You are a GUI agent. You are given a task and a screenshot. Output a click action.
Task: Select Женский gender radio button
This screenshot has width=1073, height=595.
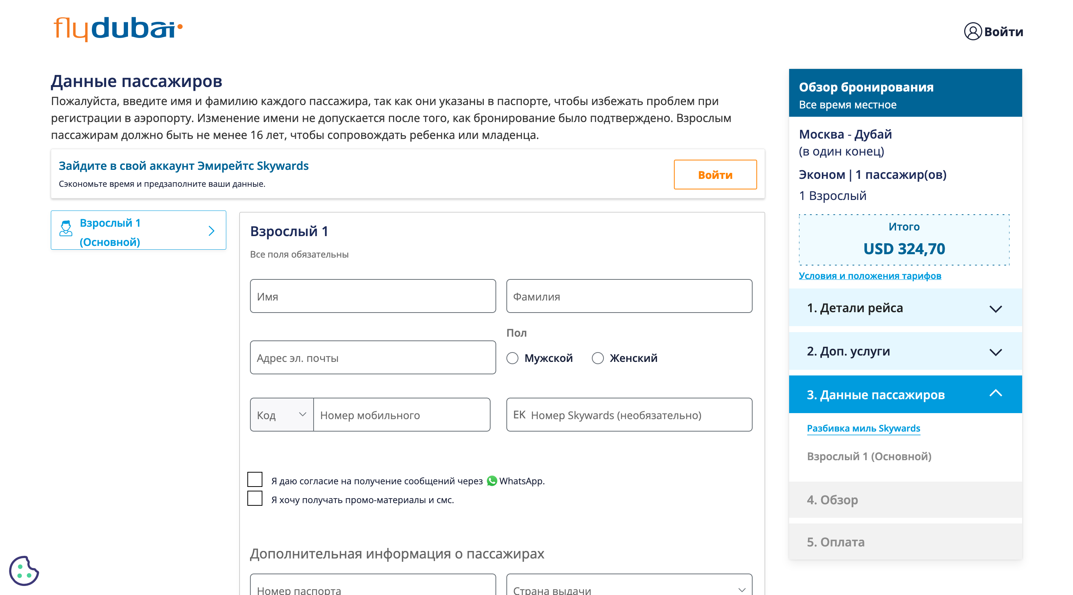pos(598,358)
